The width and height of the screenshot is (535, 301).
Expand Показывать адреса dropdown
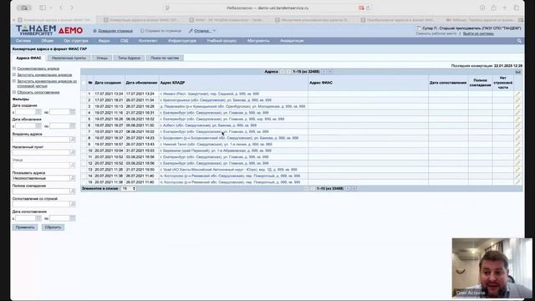pyautogui.click(x=73, y=178)
